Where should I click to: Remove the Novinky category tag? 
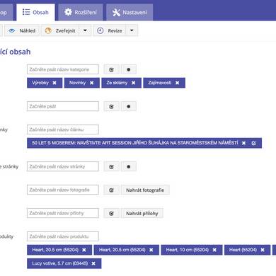coord(92,83)
